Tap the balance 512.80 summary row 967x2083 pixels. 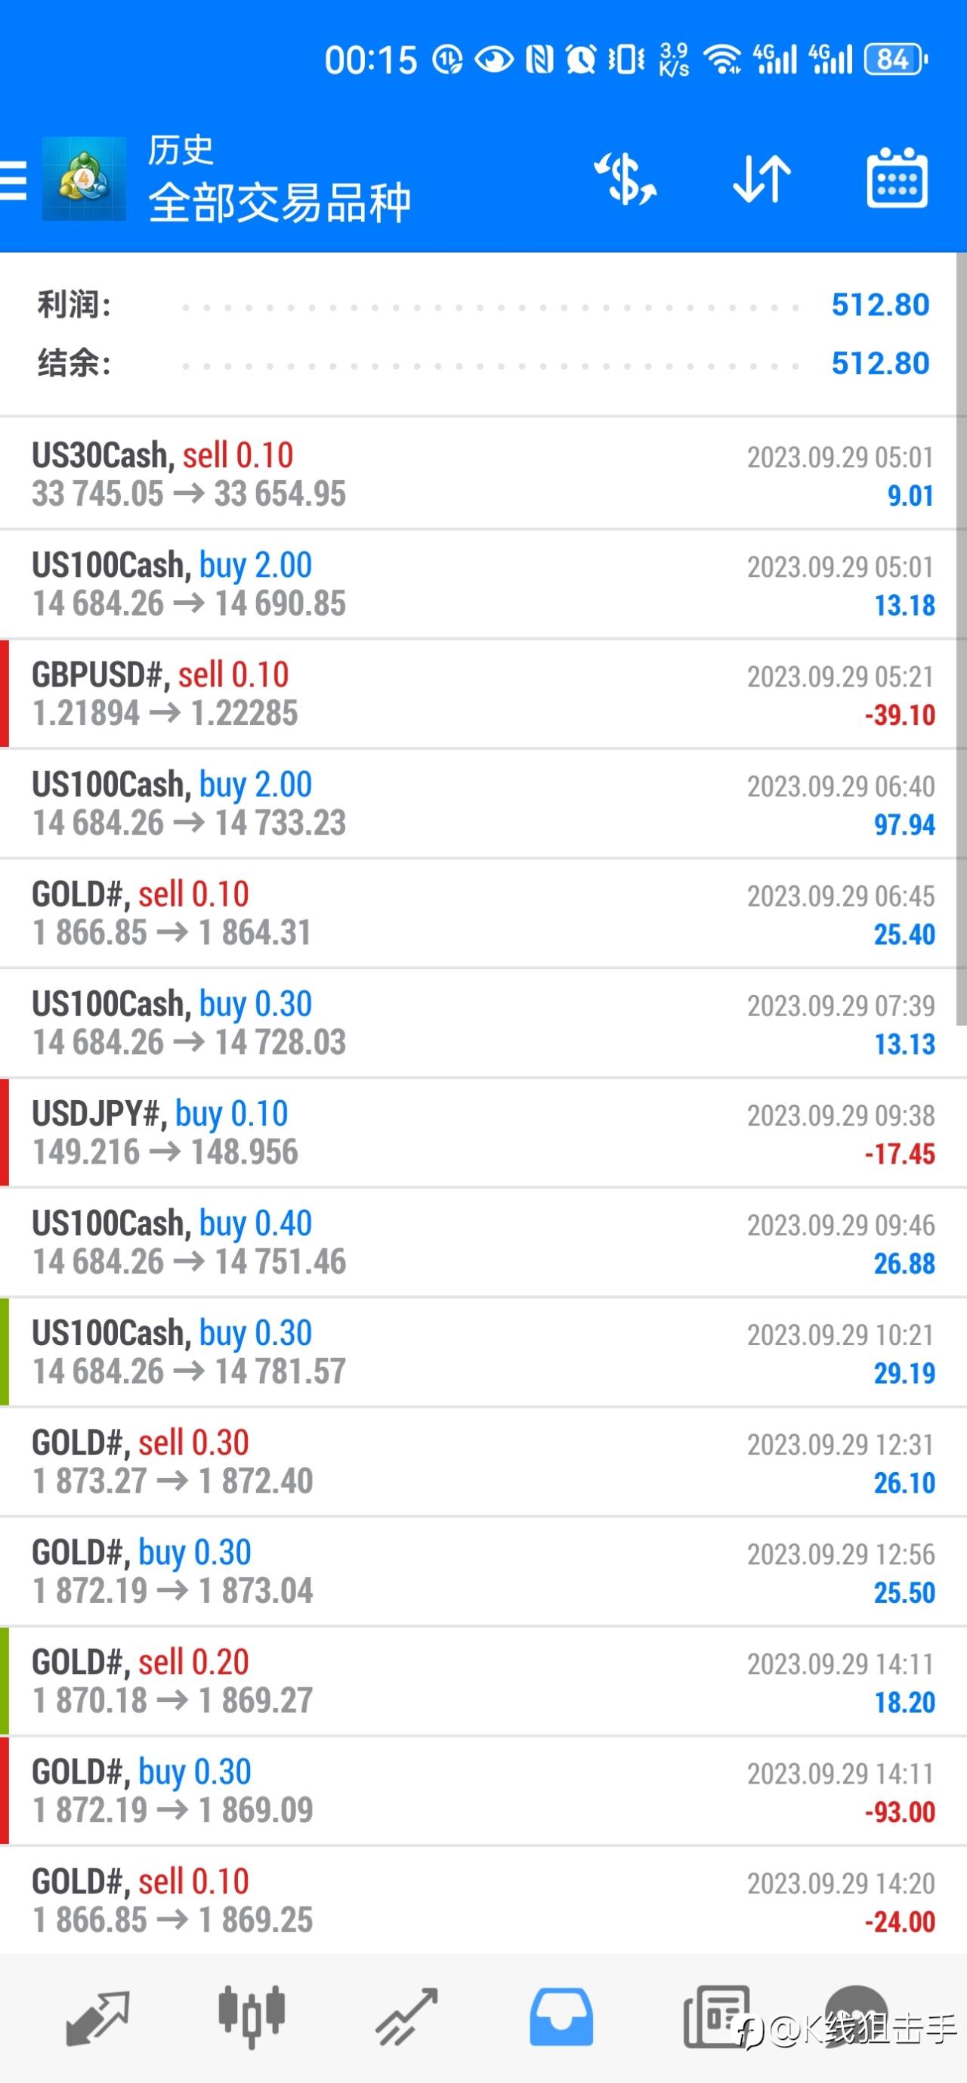point(483,363)
